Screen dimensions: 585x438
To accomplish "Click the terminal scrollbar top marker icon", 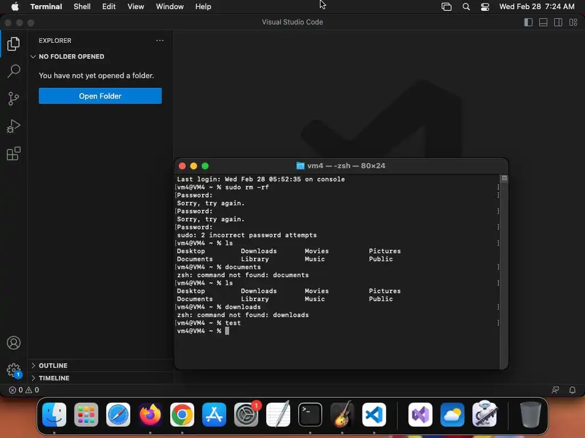I will click(x=504, y=179).
